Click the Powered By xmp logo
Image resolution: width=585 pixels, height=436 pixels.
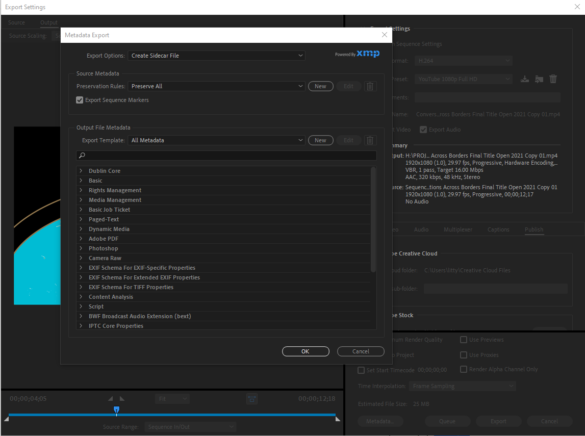click(357, 54)
